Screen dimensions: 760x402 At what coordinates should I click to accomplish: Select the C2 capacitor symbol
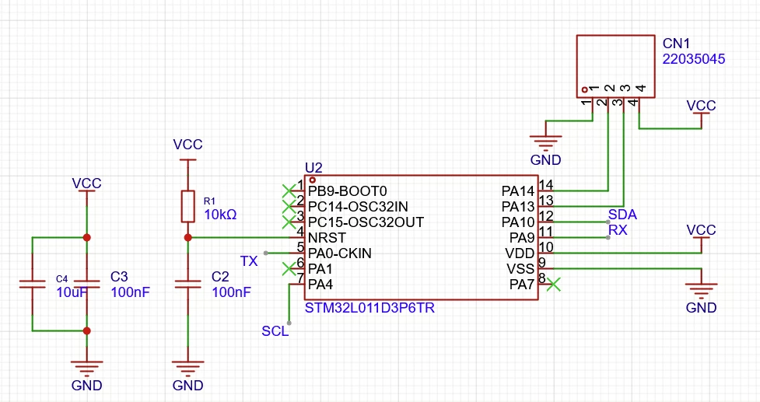click(x=188, y=284)
